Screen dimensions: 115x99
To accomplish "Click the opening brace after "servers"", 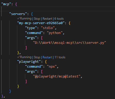I will click(x=32, y=14).
